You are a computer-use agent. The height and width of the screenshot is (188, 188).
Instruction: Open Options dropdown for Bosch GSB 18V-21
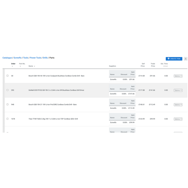click(x=178, y=105)
